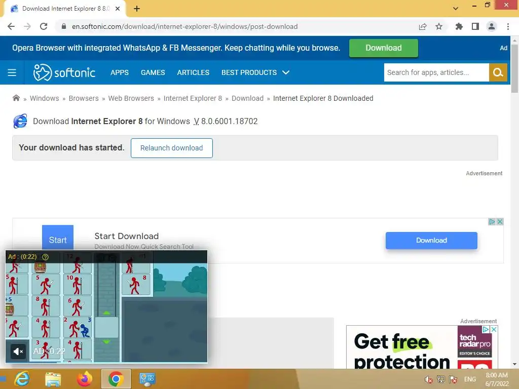Screen dimensions: 519x389
Task: Click the Search for apps field
Action: click(436, 72)
